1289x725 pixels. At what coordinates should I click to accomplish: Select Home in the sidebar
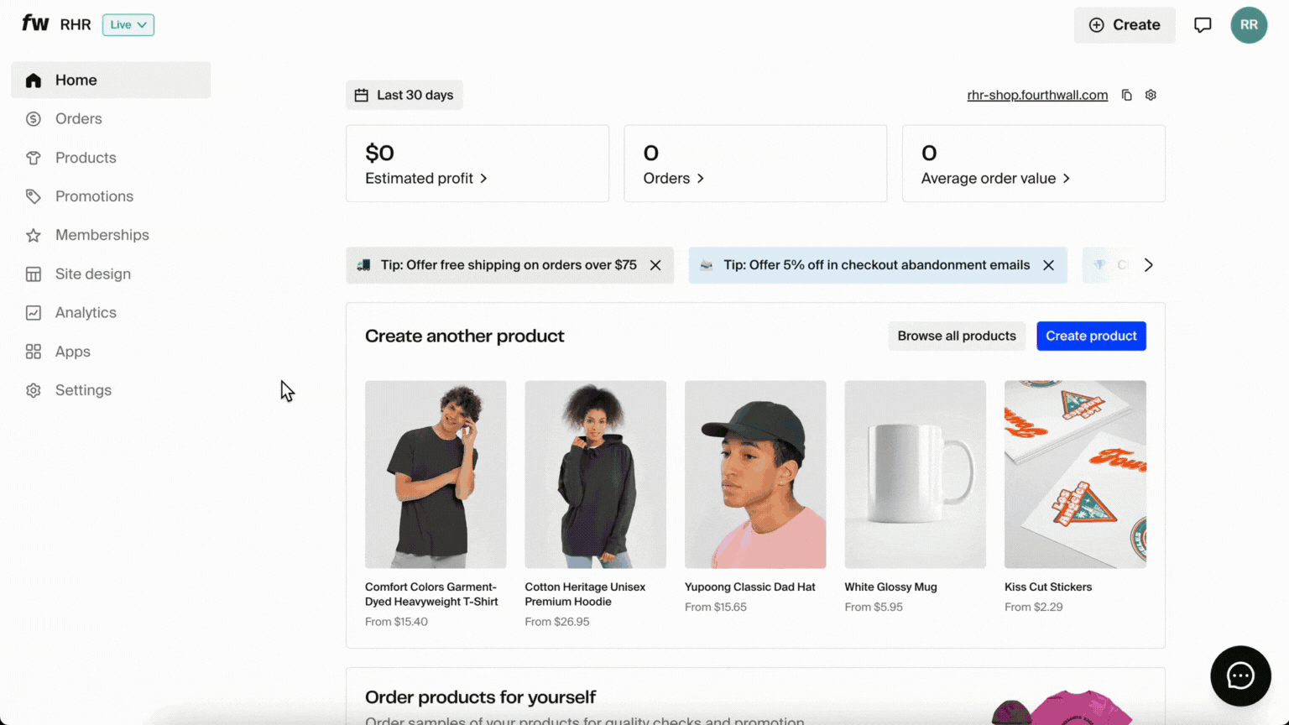tap(111, 80)
